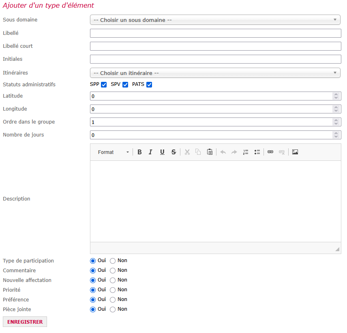Click the Longitude spinner arrows
This screenshot has height=333, width=347.
pos(336,109)
